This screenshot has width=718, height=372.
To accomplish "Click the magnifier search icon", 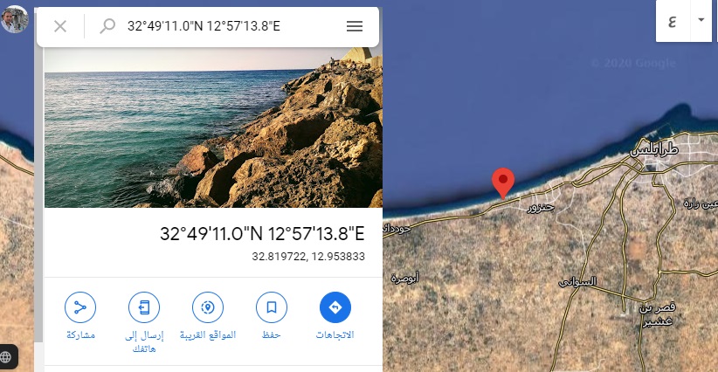I will point(107,26).
